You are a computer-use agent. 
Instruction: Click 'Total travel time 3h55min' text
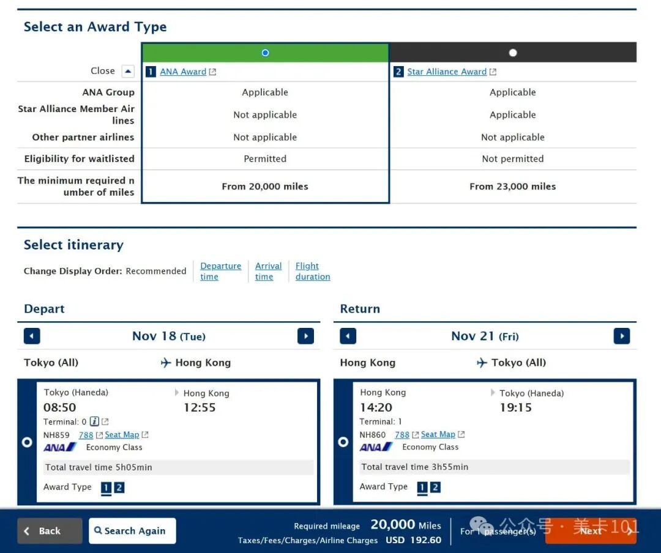(x=415, y=467)
